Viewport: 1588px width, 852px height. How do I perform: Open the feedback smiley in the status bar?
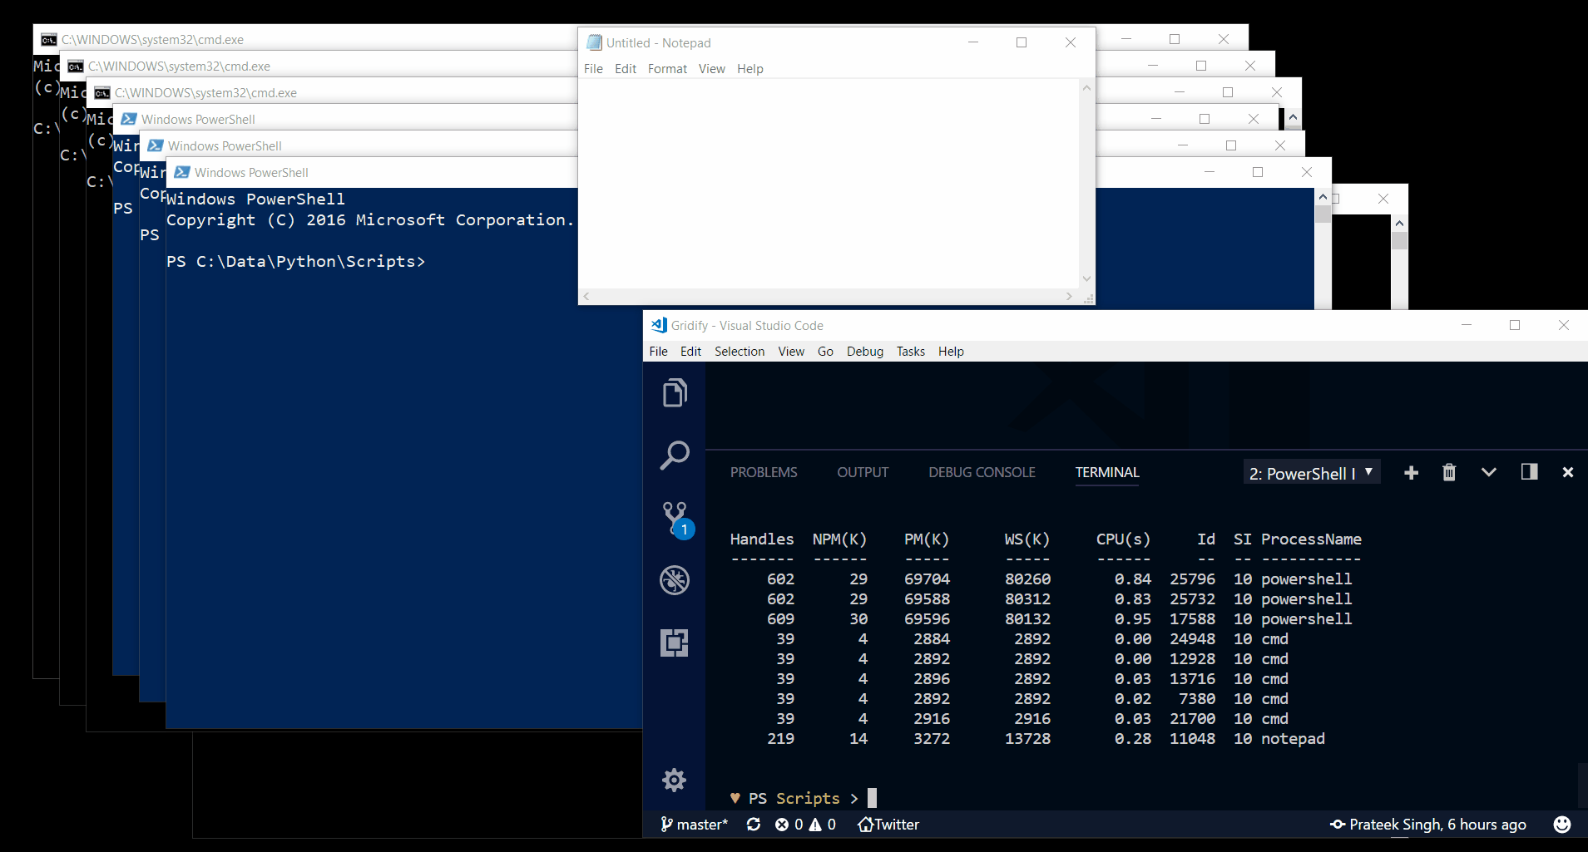(x=1562, y=825)
